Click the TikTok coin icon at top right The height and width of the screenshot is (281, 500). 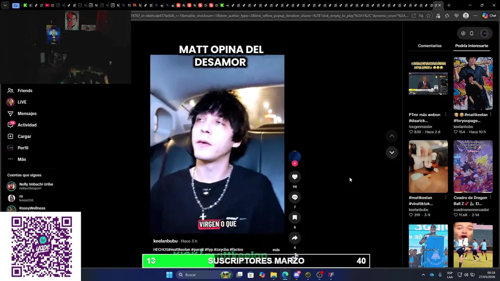click(x=463, y=33)
